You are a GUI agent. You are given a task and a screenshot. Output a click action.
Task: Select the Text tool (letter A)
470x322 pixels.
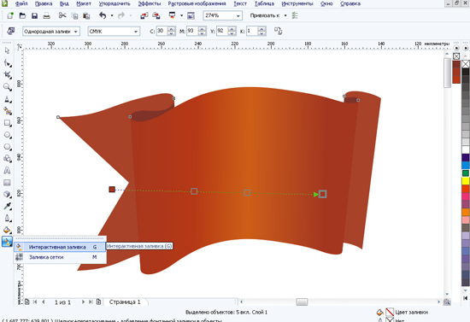coord(7,171)
